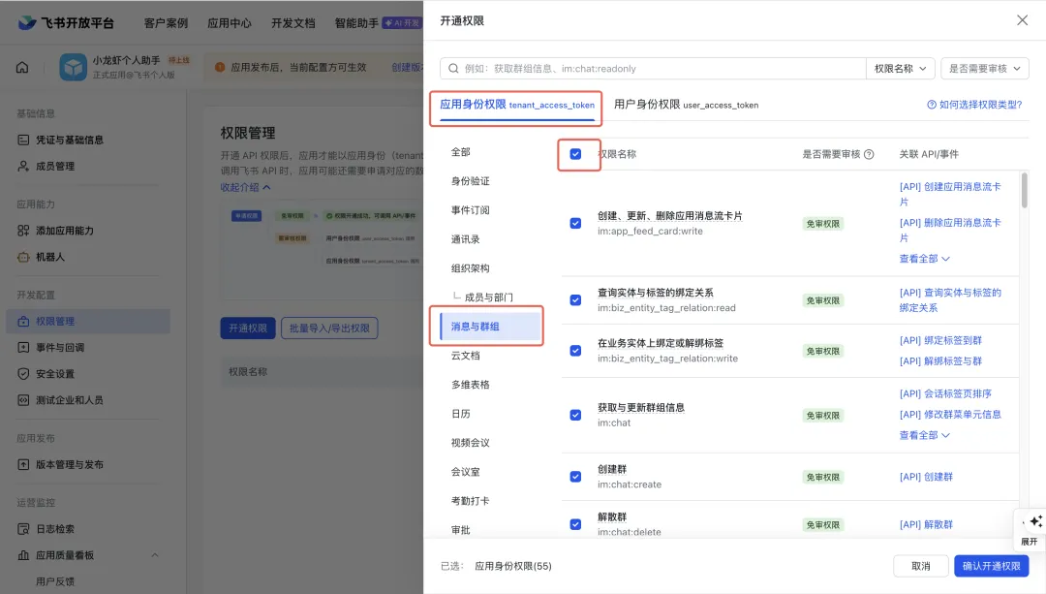Collapse the intro via 收起介绍

coord(245,188)
